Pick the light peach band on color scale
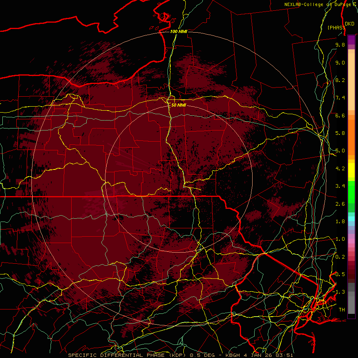The height and width of the screenshot is (358, 358). click(x=351, y=82)
